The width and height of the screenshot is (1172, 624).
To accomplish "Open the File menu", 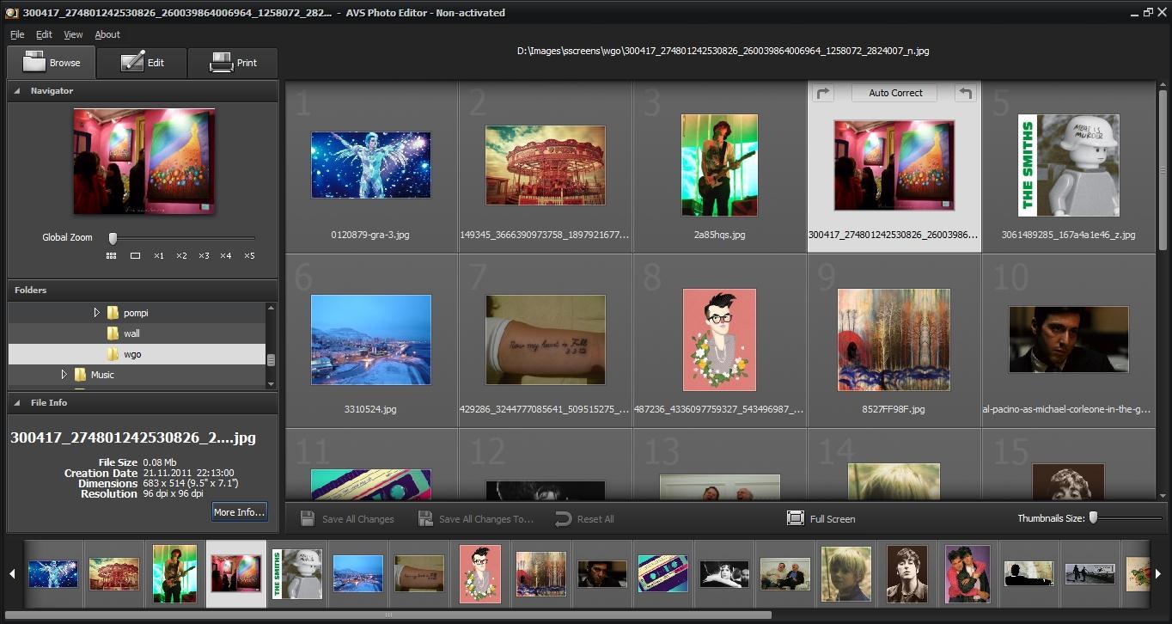I will pyautogui.click(x=16, y=34).
